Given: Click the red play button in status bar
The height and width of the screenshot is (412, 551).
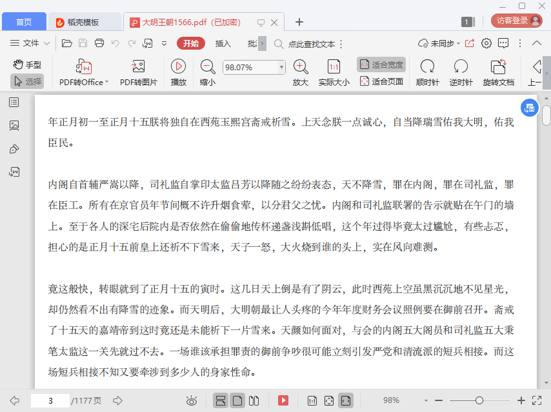Looking at the screenshot, I should pyautogui.click(x=283, y=400).
